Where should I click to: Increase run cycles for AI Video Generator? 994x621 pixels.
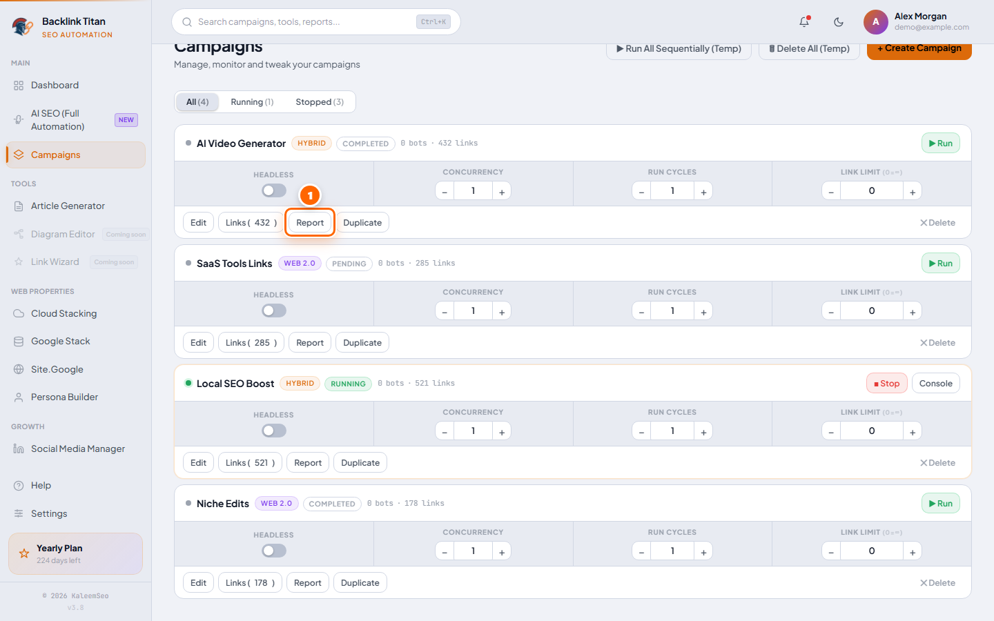pos(703,191)
